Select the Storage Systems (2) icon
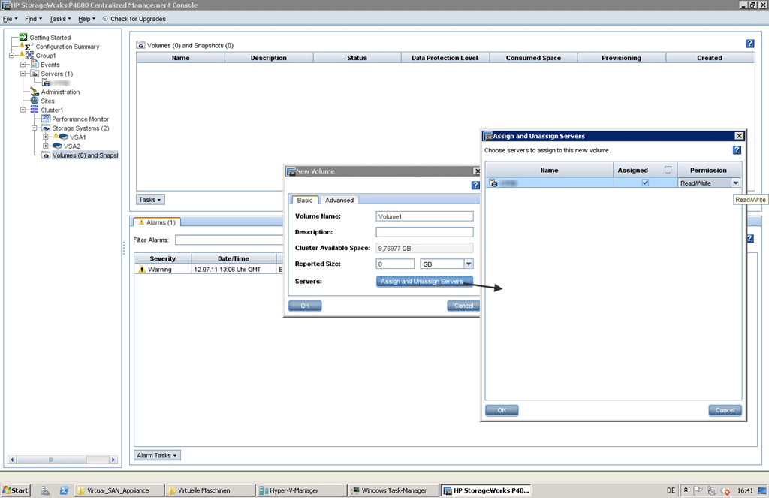Viewport: 769px width, 498px height. click(x=46, y=128)
